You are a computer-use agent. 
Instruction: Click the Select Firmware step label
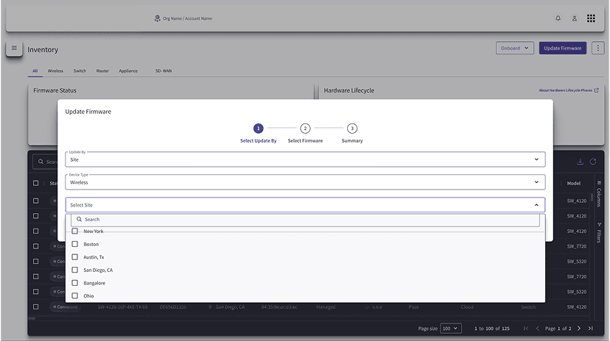pos(305,141)
